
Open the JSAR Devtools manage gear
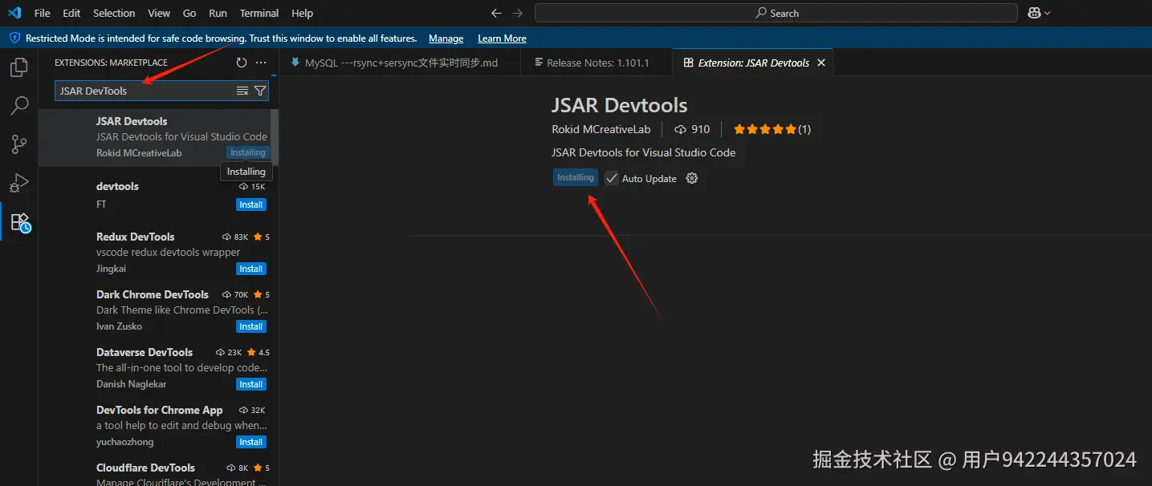[692, 178]
